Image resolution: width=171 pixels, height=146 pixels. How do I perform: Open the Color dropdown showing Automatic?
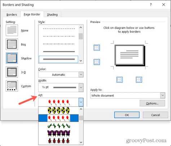[61, 74]
